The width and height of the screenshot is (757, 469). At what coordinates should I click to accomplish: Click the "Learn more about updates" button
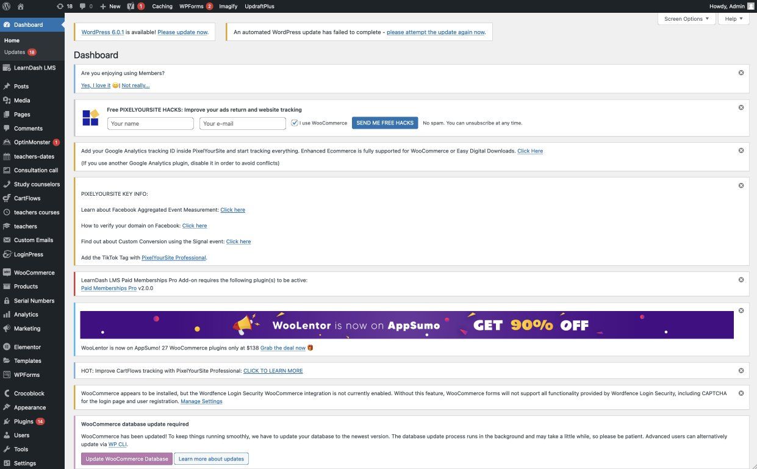(x=211, y=459)
